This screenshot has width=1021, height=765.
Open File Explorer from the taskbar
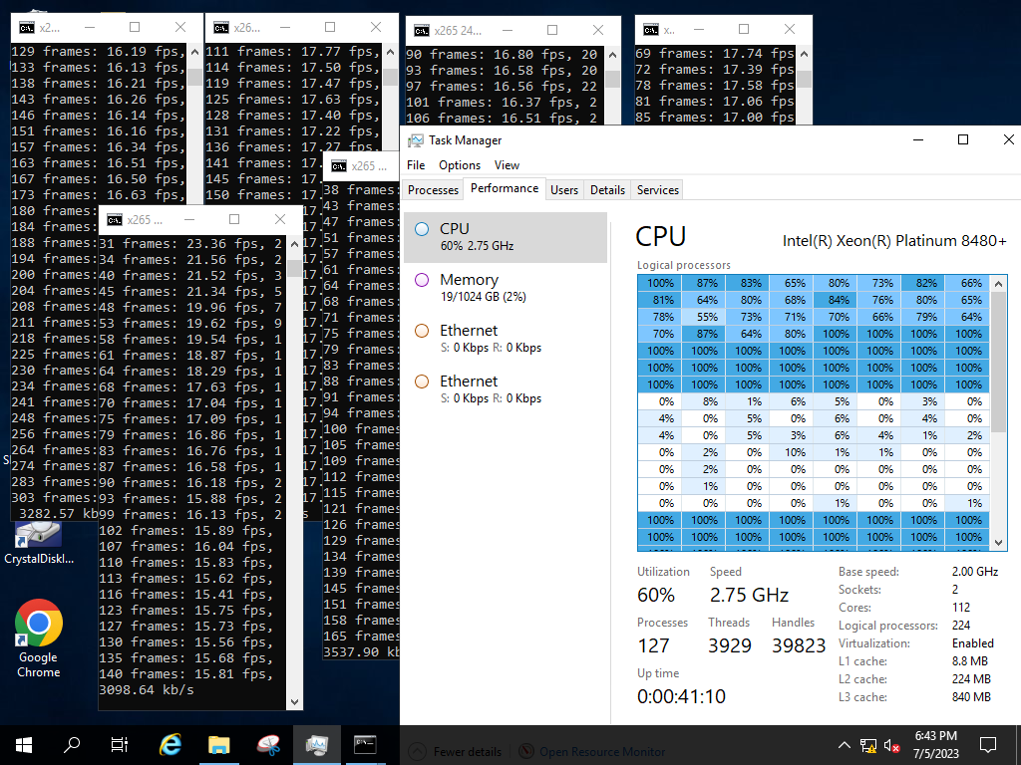(219, 744)
